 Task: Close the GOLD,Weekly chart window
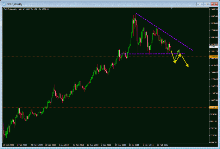coord(214,4)
